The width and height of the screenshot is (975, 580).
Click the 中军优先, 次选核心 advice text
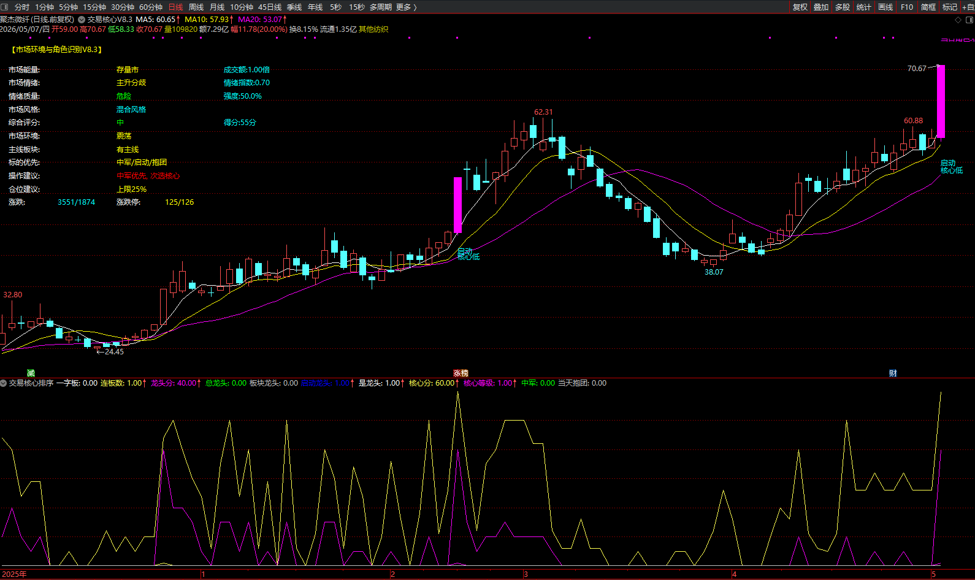[148, 176]
